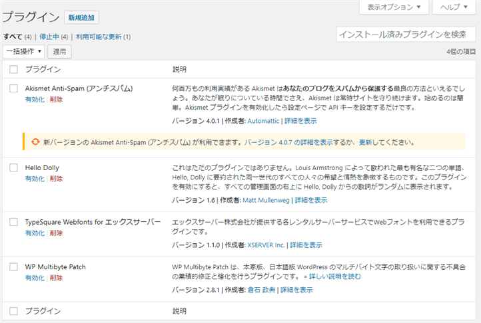Open バージョン 4.0.7 の詳細を表示 link
This screenshot has height=323, width=481.
288,142
